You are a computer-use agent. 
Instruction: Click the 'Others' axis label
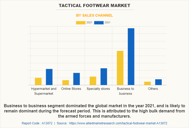(x=153, y=89)
